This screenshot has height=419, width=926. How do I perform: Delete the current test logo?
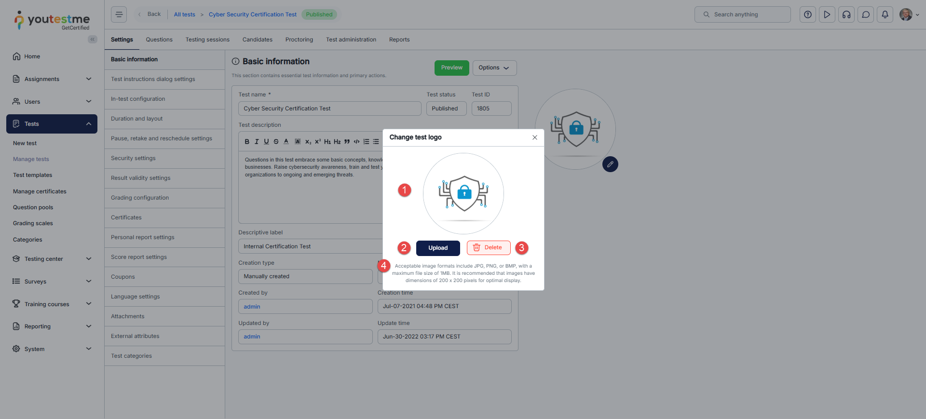[488, 248]
